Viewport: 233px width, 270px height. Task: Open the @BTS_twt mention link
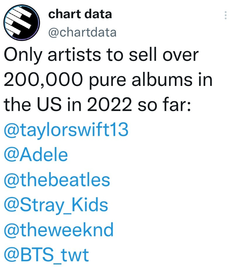[46, 255]
